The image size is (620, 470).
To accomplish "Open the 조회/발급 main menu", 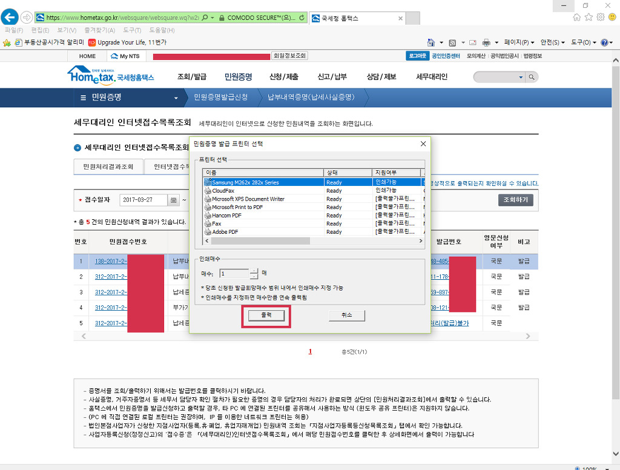I will [x=192, y=77].
